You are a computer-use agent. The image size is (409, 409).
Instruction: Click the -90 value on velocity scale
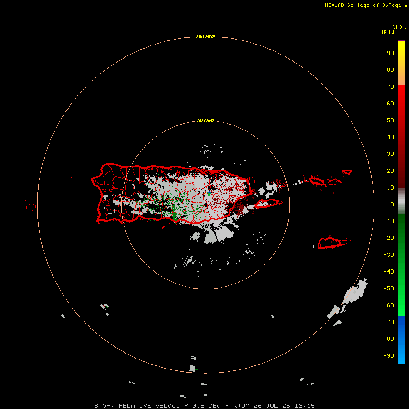[389, 356]
